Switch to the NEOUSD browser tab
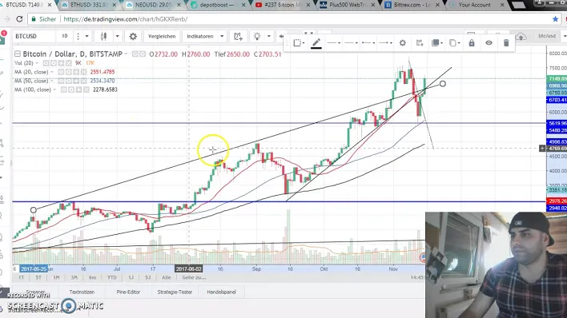 [x=154, y=5]
